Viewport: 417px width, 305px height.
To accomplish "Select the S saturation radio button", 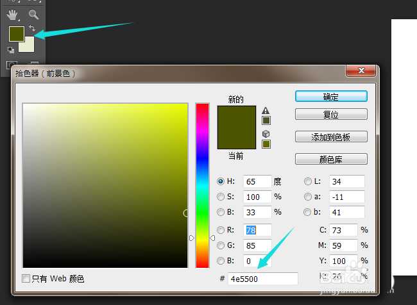I will [x=221, y=197].
